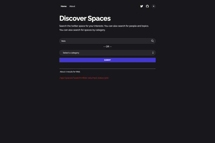The width and height of the screenshot is (215, 143).
Task: Toggle the dark/light theme button
Action: click(x=153, y=6)
